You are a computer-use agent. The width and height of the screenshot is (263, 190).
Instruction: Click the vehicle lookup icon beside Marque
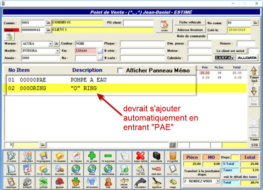(x=56, y=43)
